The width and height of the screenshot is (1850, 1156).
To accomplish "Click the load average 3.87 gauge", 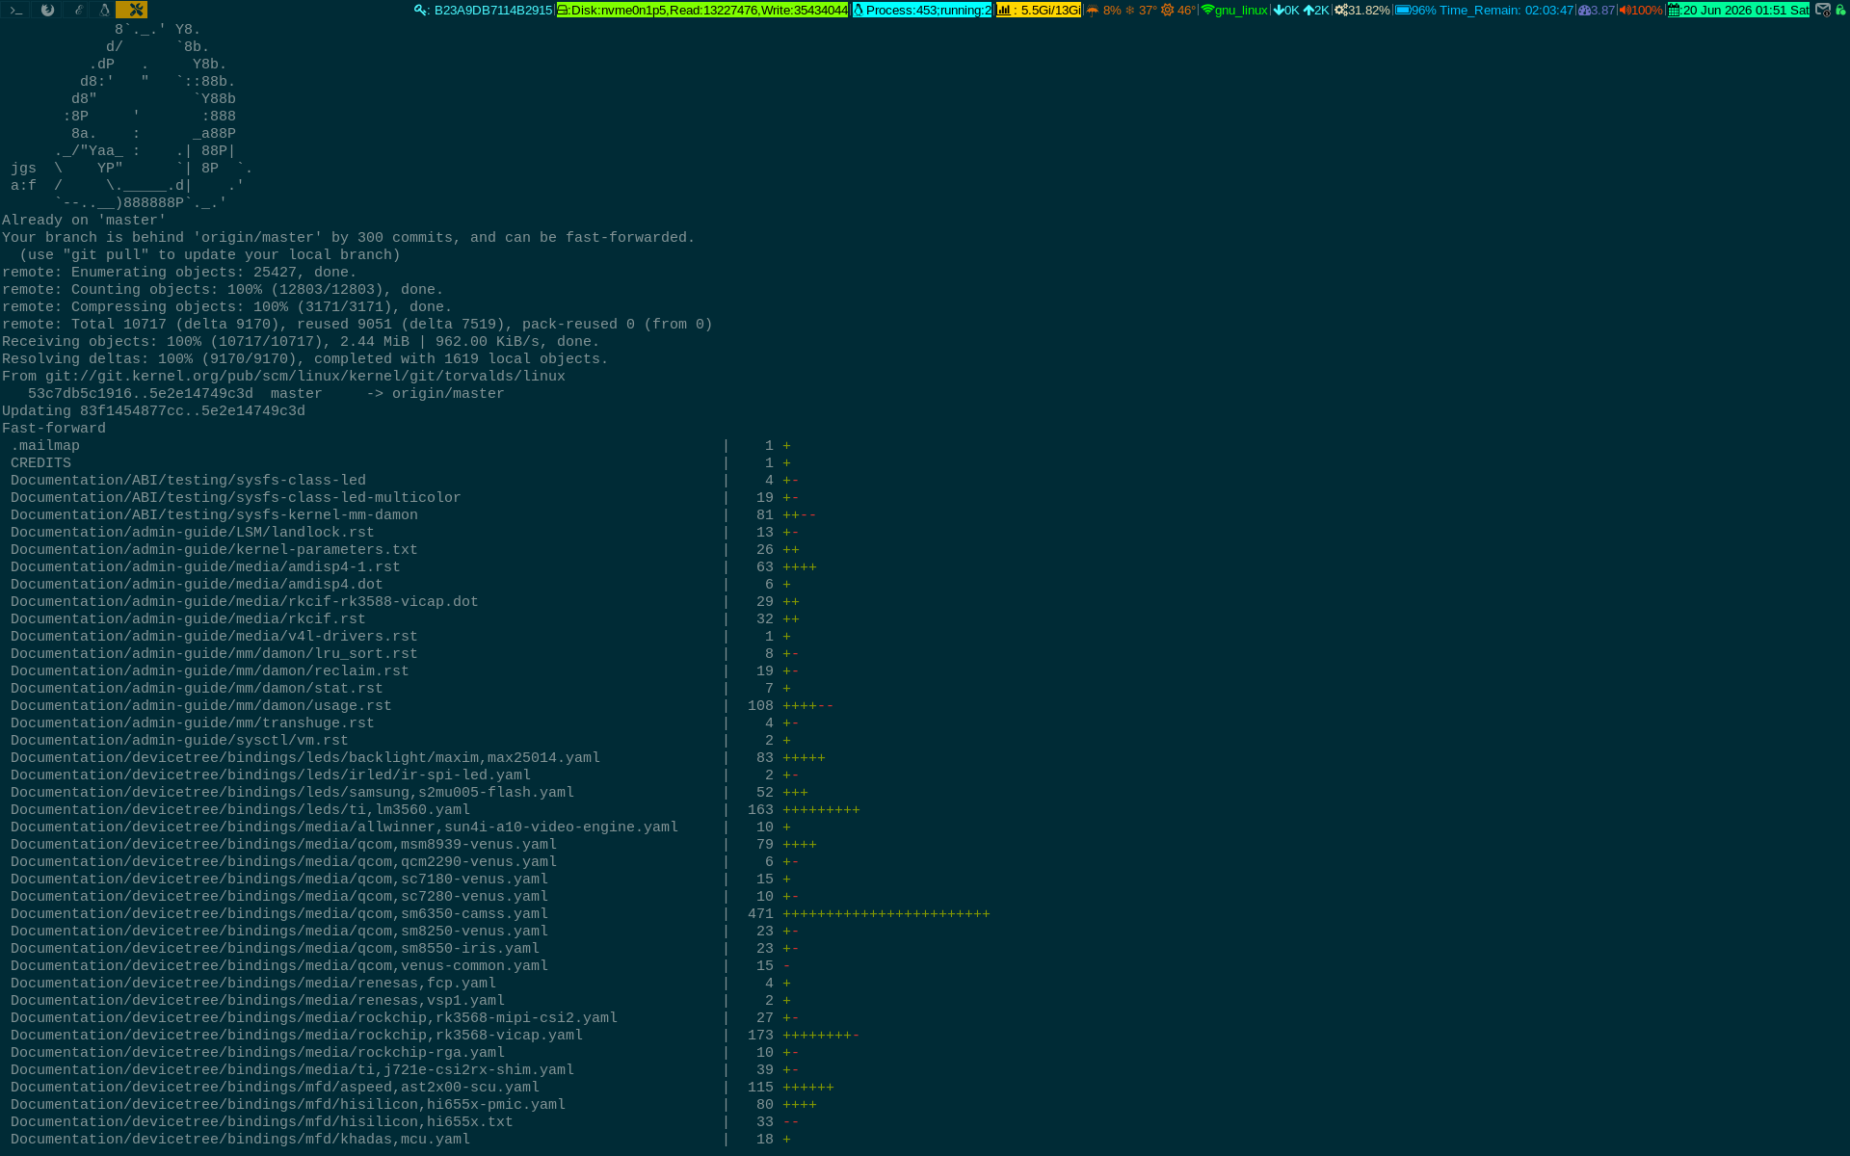I will [1596, 10].
